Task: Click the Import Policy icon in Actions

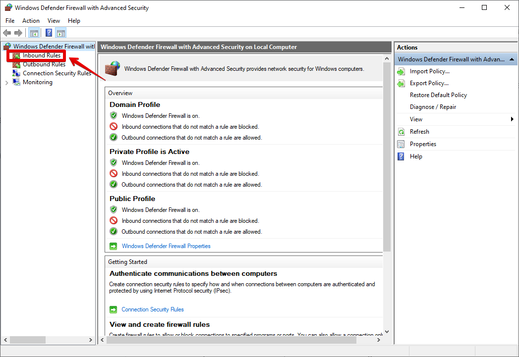Action: click(401, 71)
